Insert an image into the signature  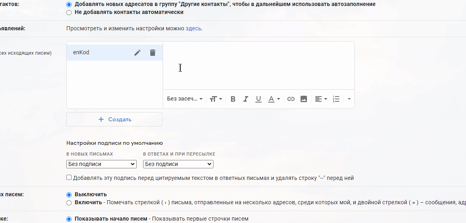[x=303, y=99]
